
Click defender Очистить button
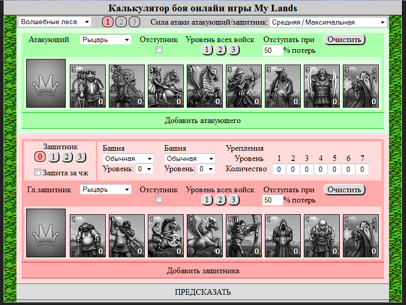click(344, 190)
